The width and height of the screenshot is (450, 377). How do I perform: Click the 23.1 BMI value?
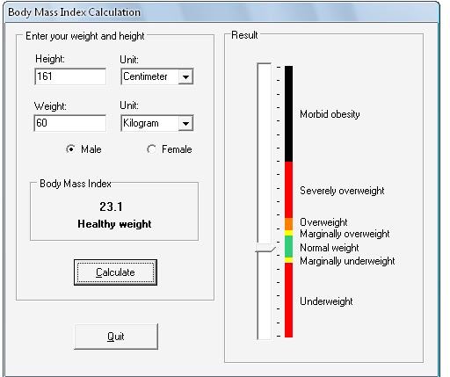[111, 207]
